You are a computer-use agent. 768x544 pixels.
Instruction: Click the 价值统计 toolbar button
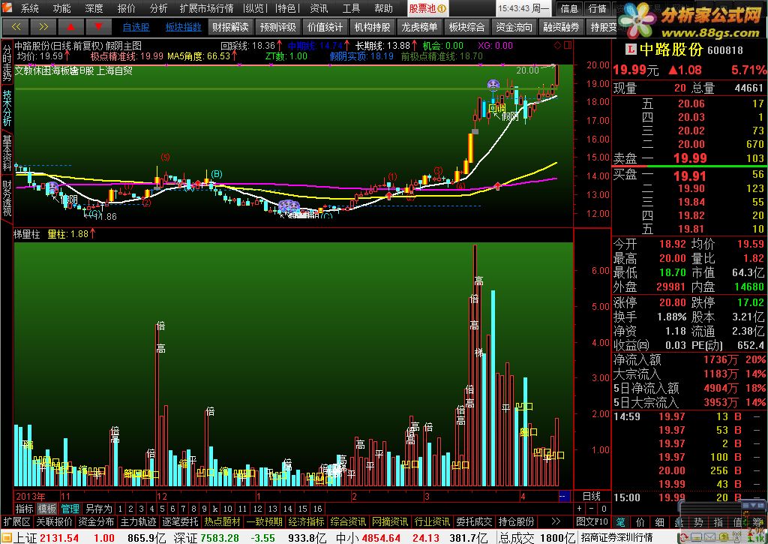click(x=325, y=27)
